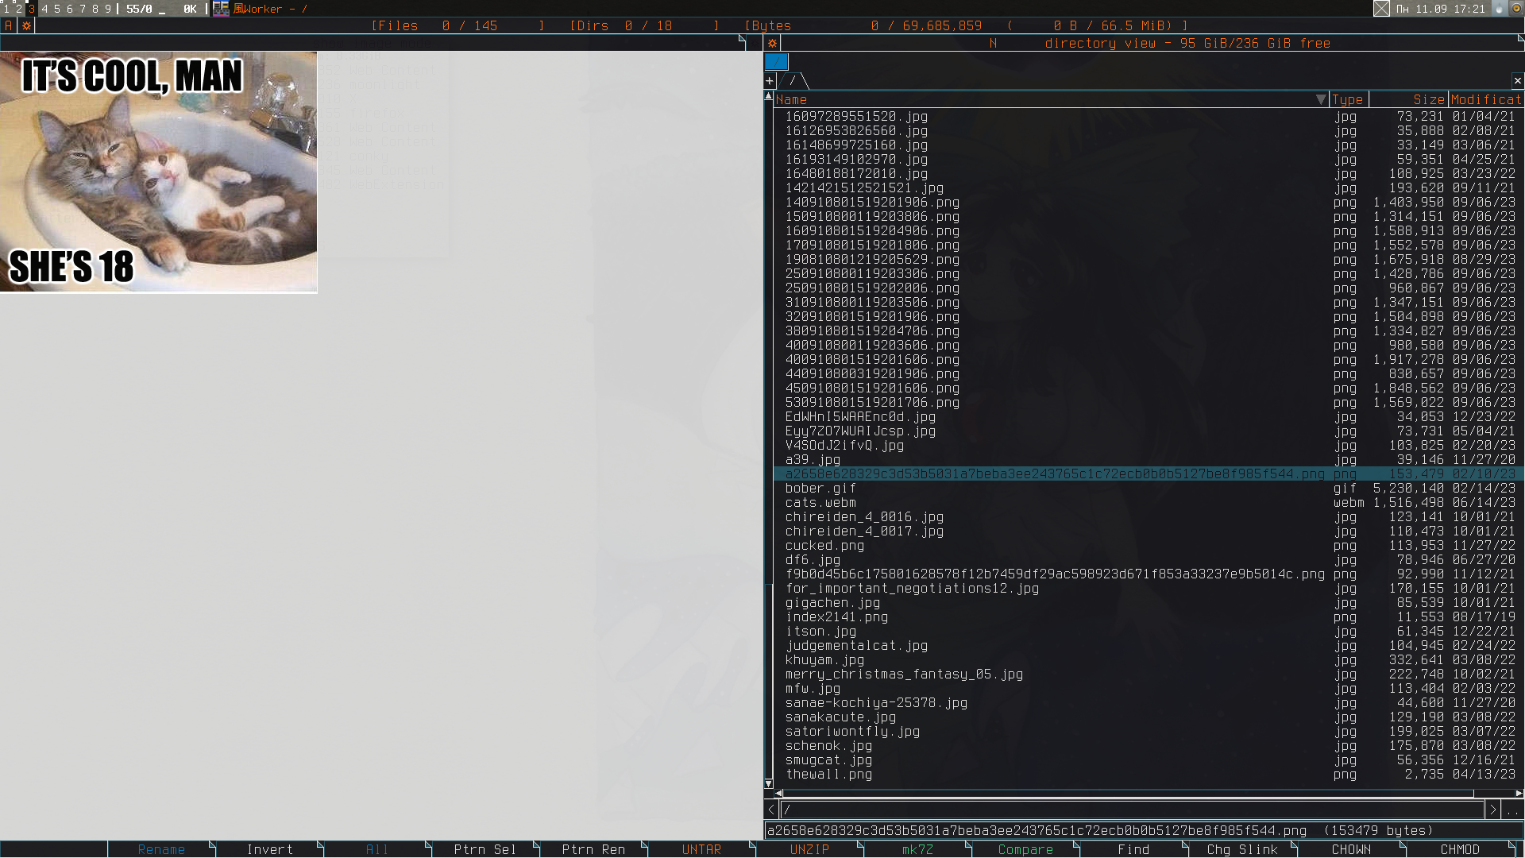Click the About 'A' button top-left
Viewport: 1525px width, 858px height.
pyautogui.click(x=8, y=25)
